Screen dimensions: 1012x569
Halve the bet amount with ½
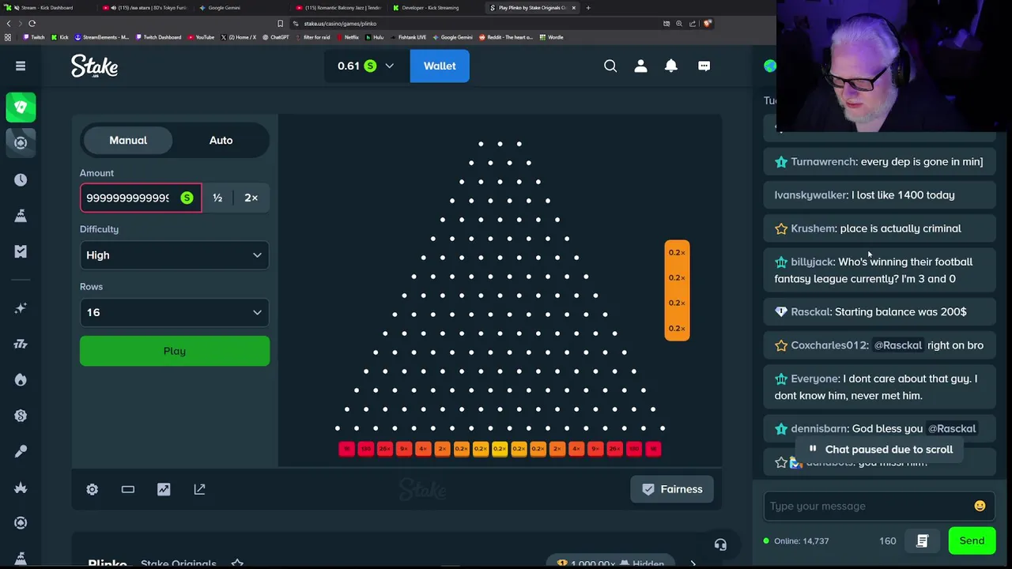click(x=217, y=198)
